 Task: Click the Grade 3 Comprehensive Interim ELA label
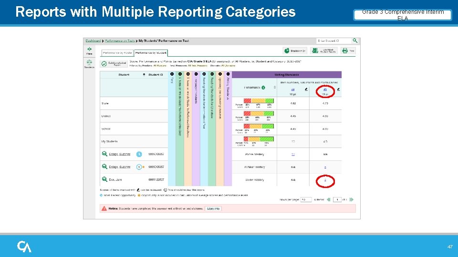click(403, 15)
